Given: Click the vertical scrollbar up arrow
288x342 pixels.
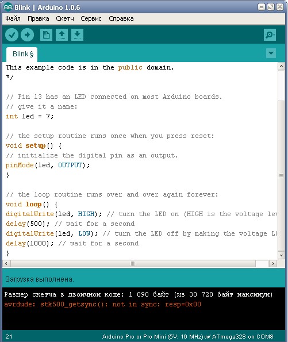Looking at the screenshot, I should point(282,66).
